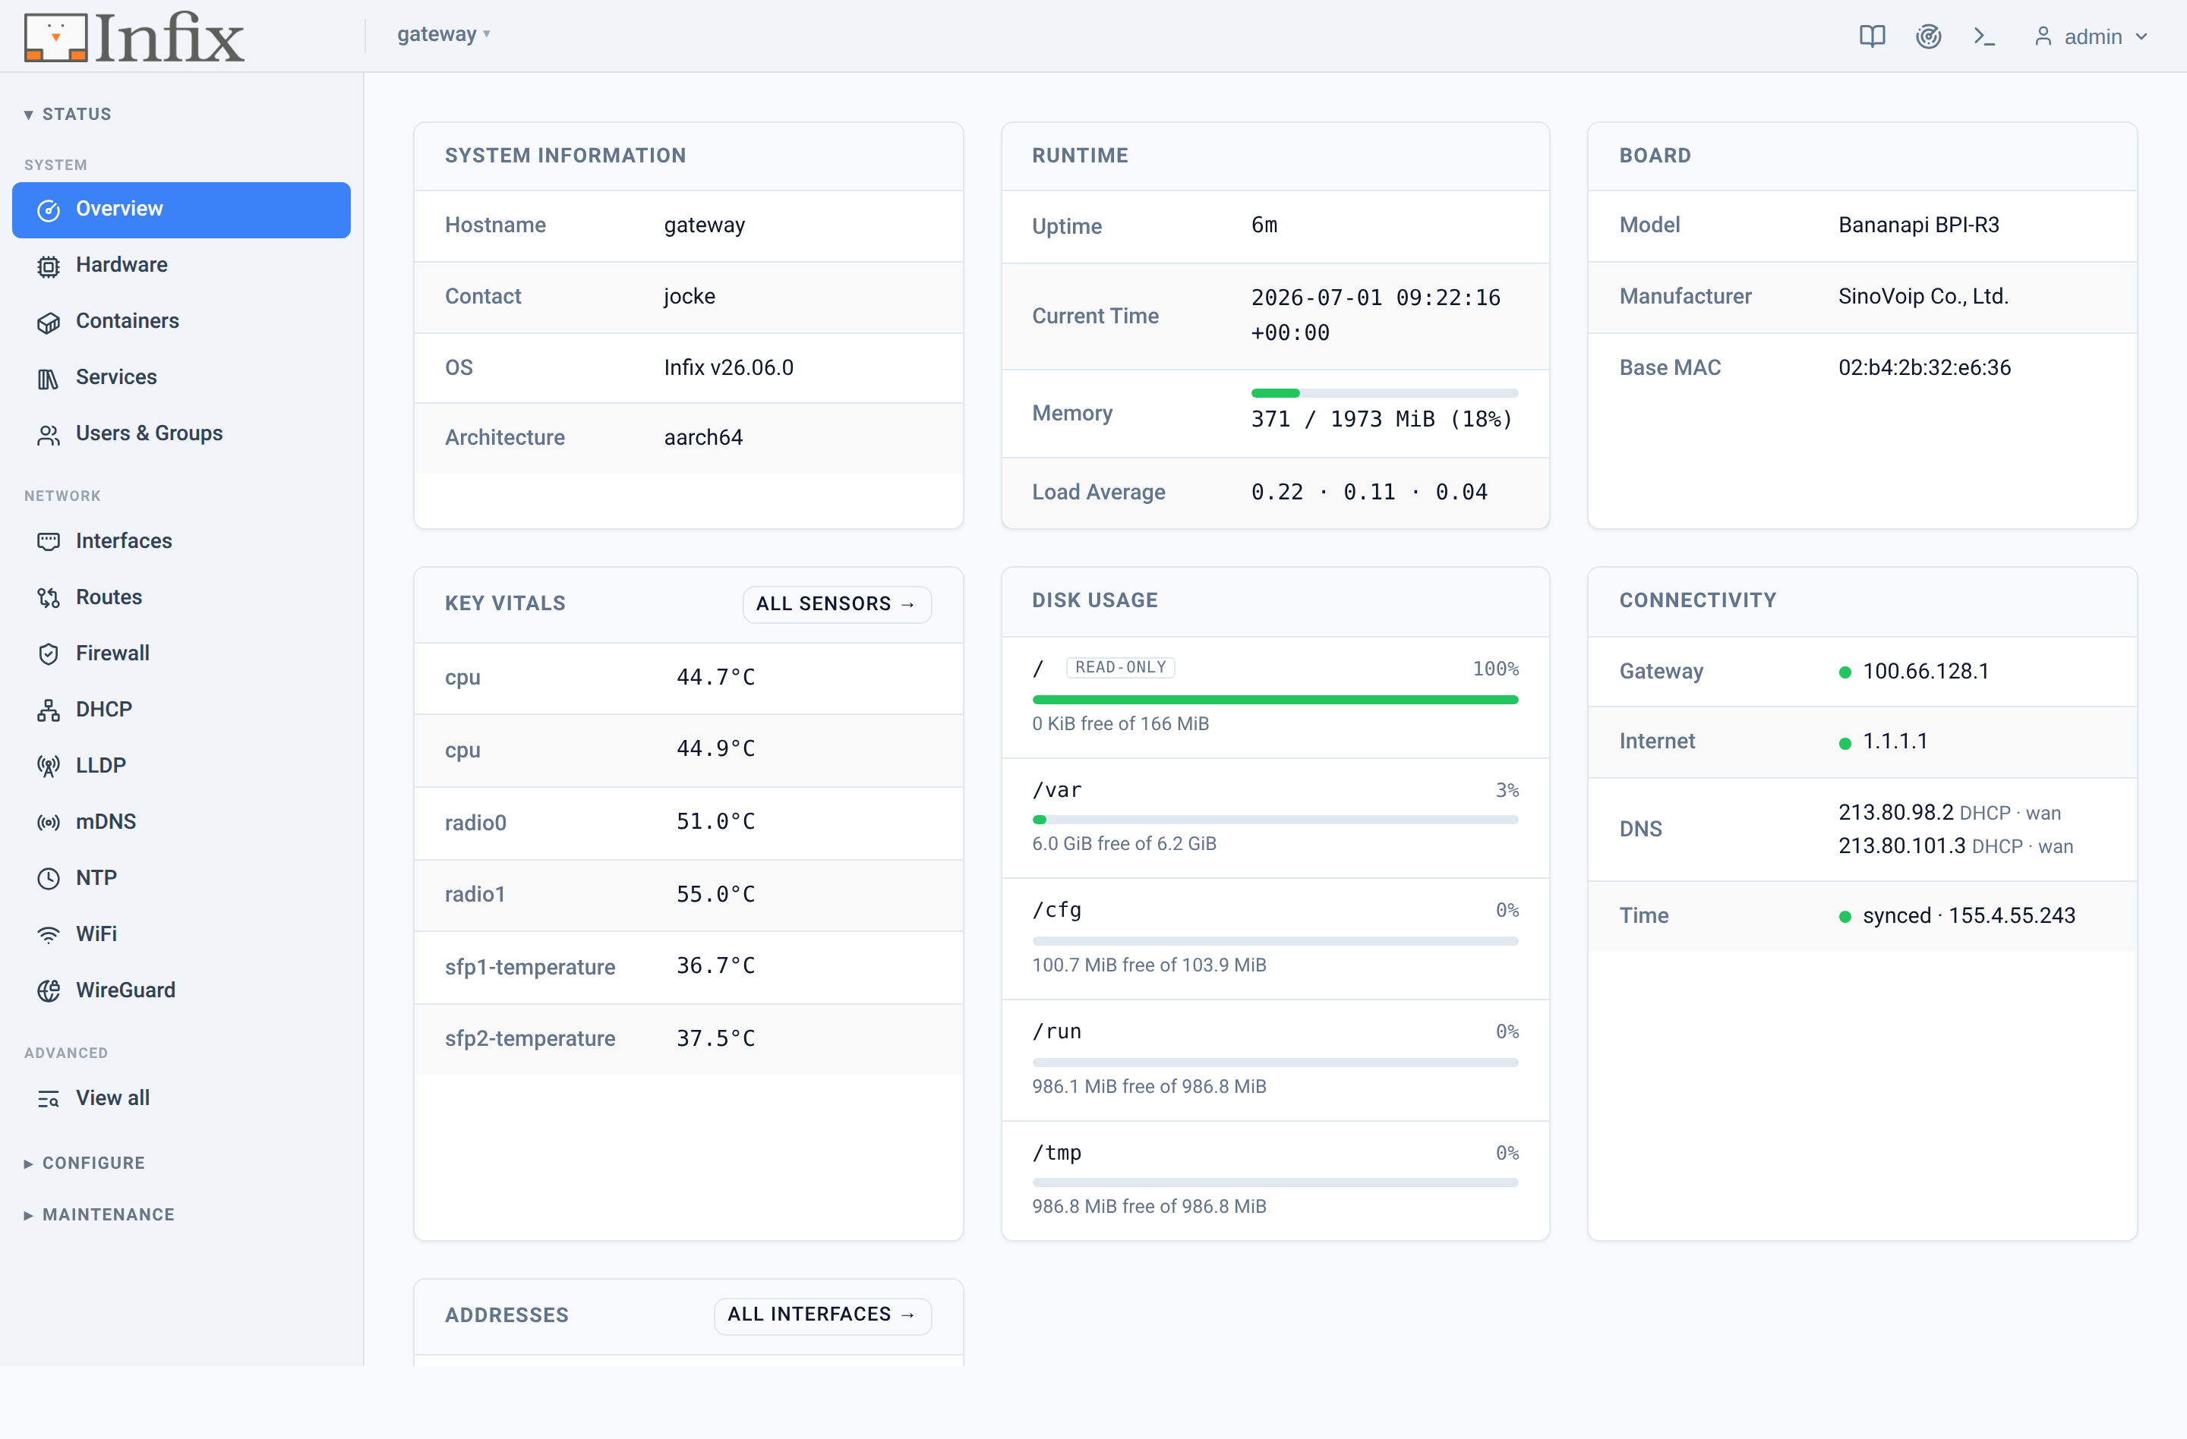Click the radio1 temperature 55.0°C
Screen dimensions: 2187x1439
tap(716, 894)
